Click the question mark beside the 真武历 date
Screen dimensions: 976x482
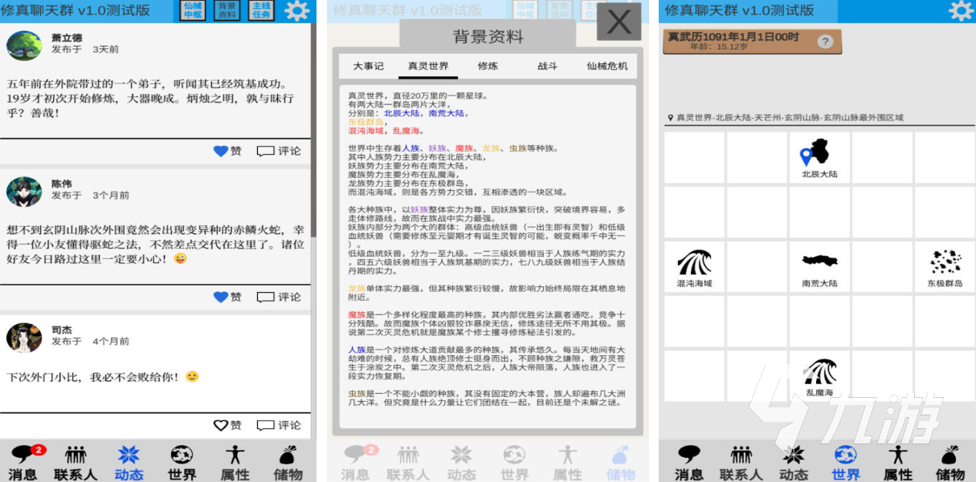click(825, 42)
